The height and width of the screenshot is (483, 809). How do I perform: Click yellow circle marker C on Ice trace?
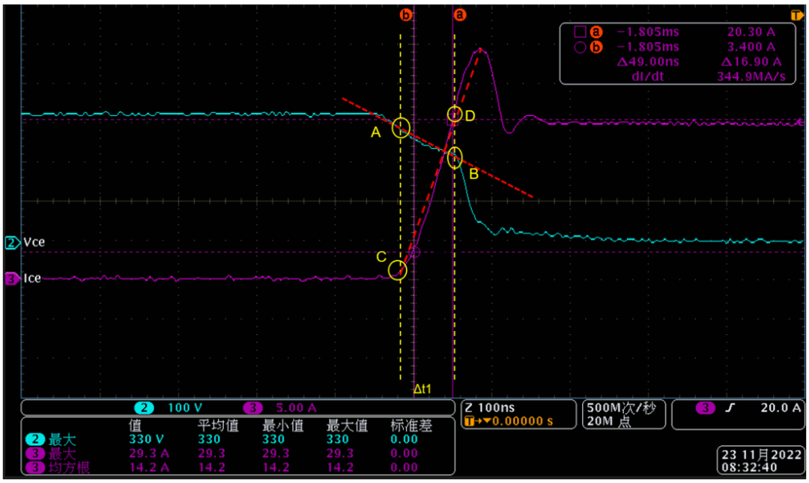[397, 270]
